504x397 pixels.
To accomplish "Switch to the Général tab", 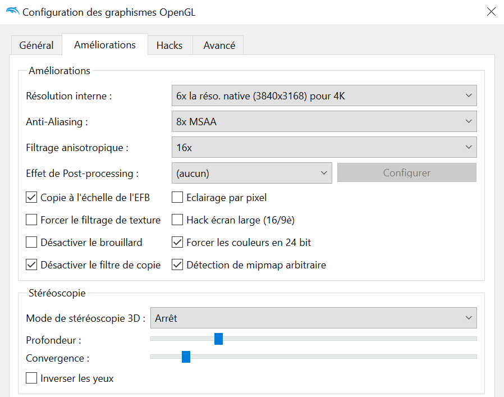I will [x=36, y=45].
